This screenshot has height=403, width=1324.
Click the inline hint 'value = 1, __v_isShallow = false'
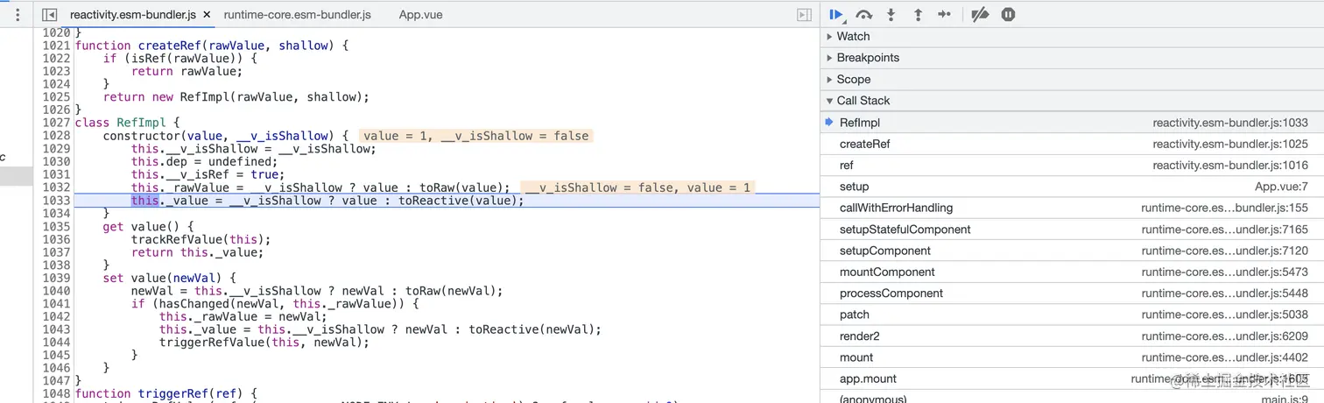click(x=475, y=136)
